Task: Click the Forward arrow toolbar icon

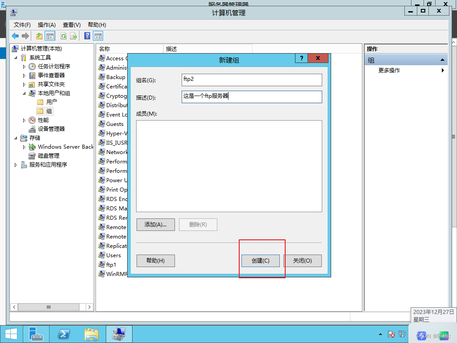Action: (25, 36)
